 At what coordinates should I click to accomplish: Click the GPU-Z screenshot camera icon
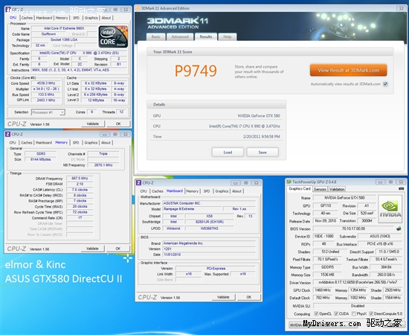(401, 188)
